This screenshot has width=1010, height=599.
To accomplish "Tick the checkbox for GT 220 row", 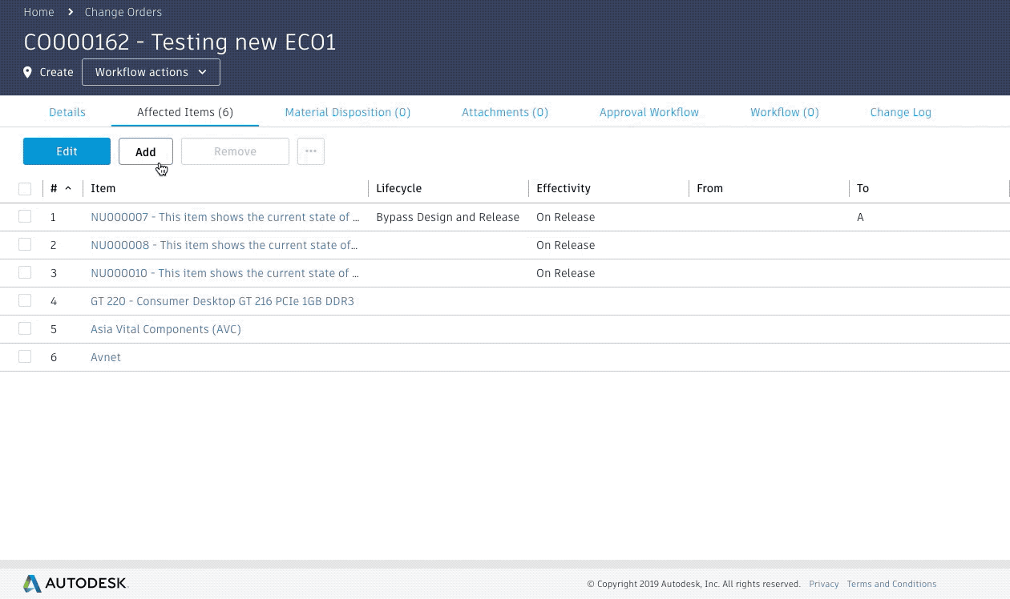I will (x=25, y=301).
